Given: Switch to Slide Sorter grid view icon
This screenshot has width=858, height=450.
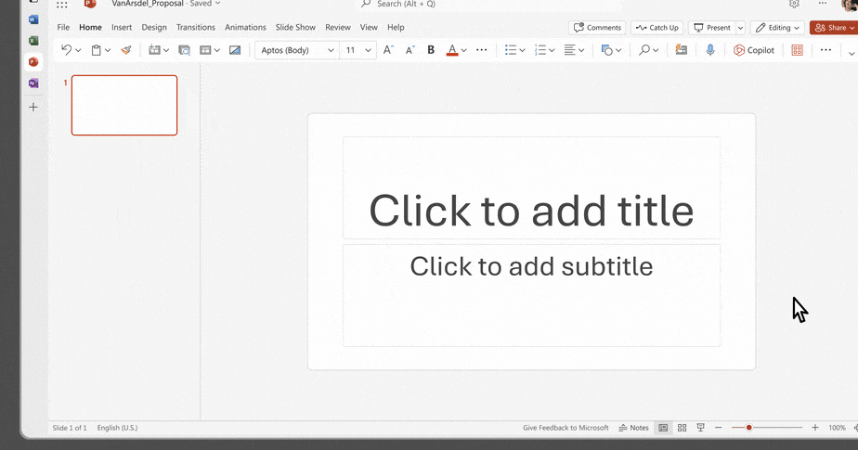Looking at the screenshot, I should point(682,428).
